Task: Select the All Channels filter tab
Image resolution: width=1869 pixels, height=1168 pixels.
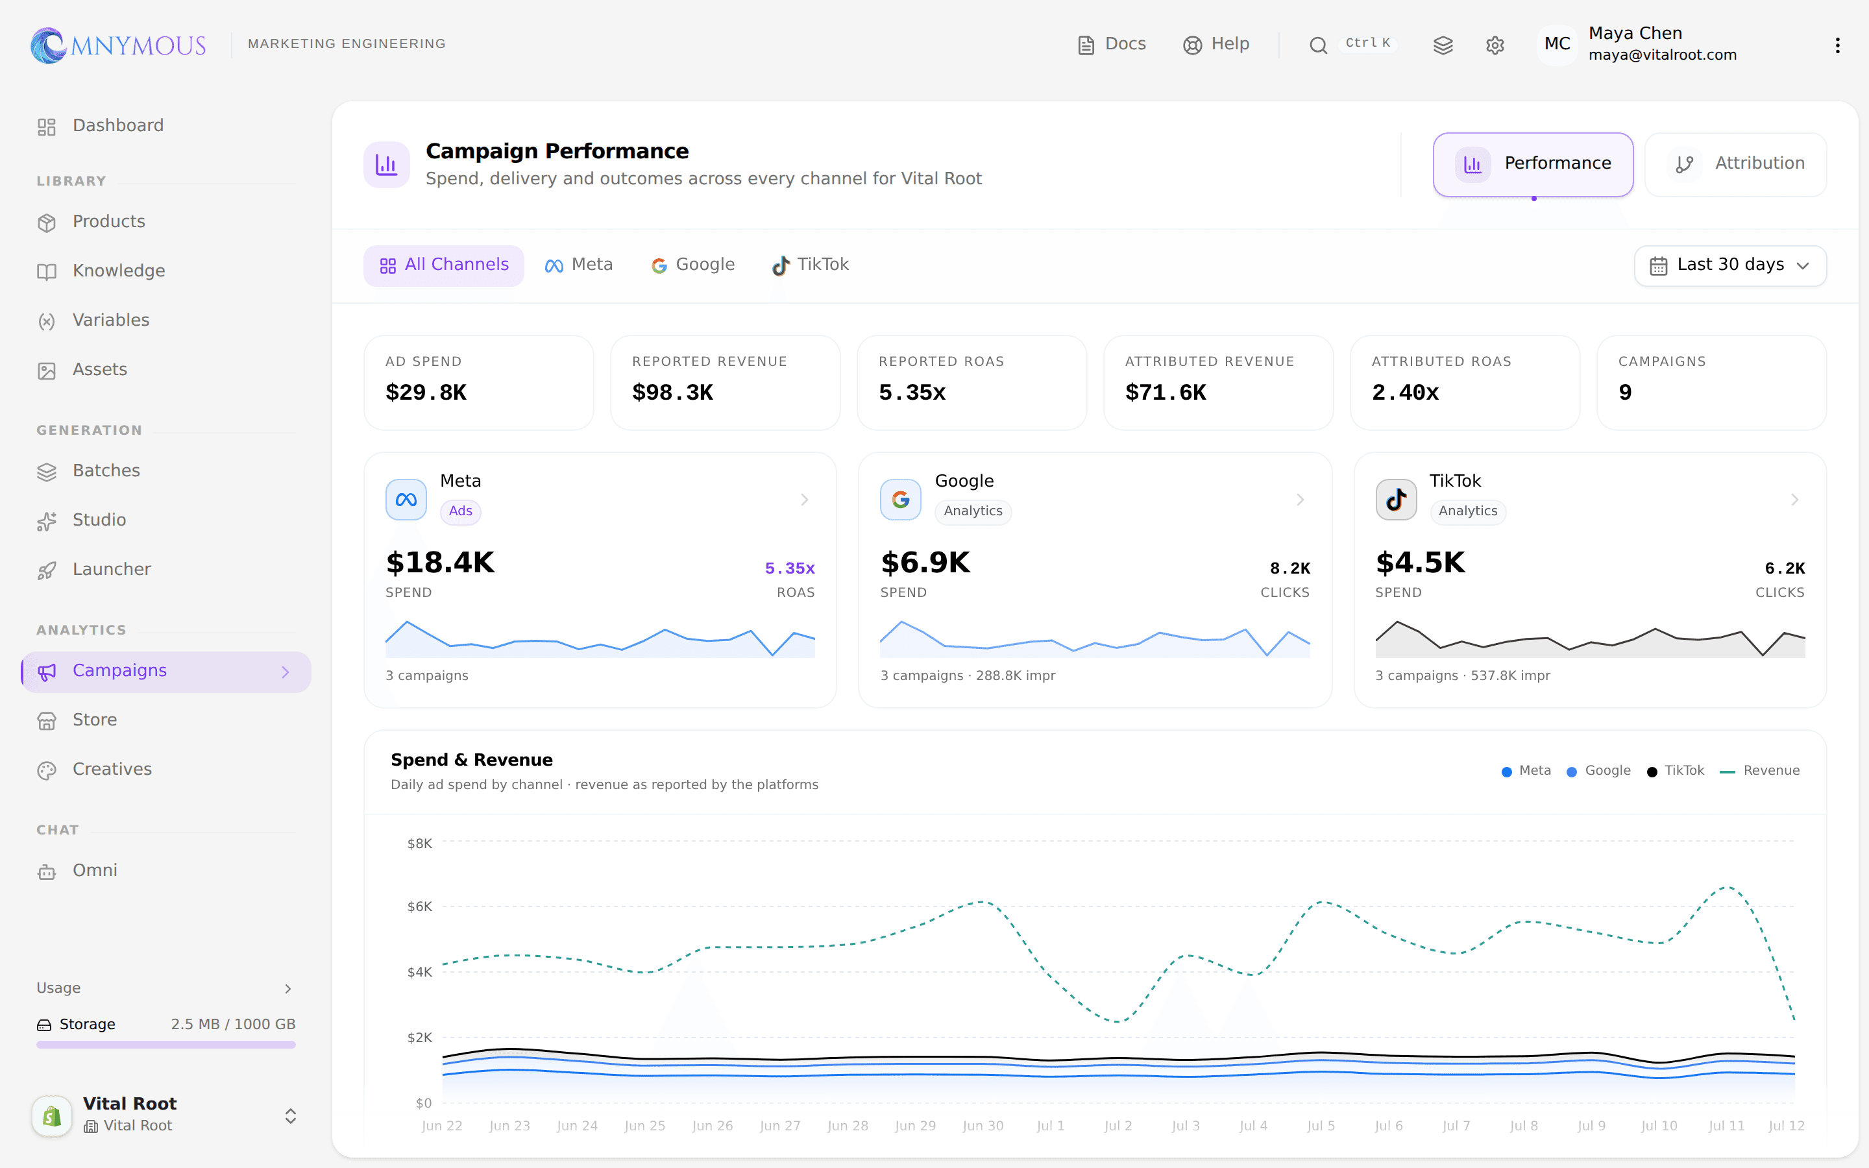Action: click(x=443, y=266)
